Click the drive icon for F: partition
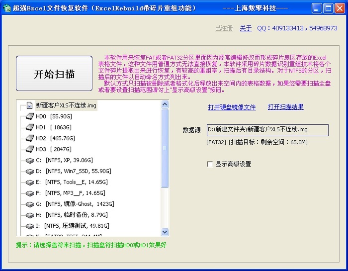 point(29,193)
